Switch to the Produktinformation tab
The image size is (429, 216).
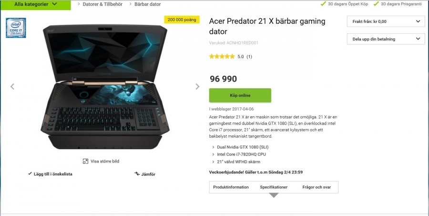click(x=231, y=187)
